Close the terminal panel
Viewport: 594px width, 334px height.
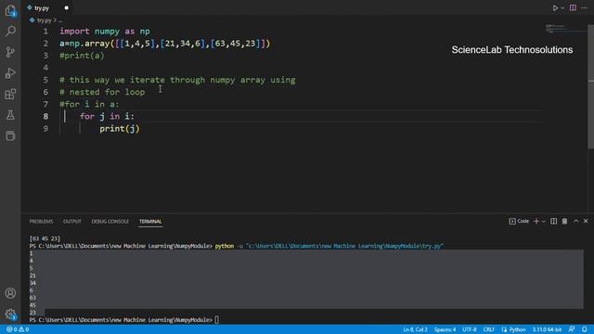586,221
